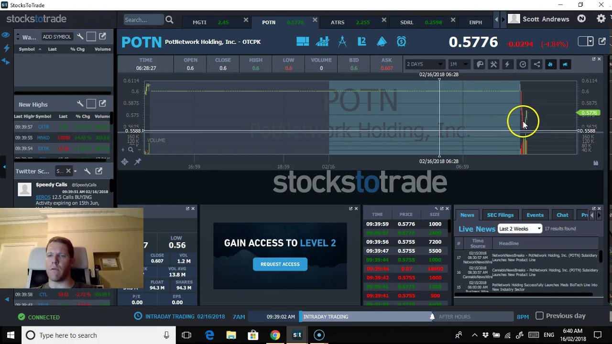Click the lightning bolt icon in chart toolbar

[x=507, y=64]
